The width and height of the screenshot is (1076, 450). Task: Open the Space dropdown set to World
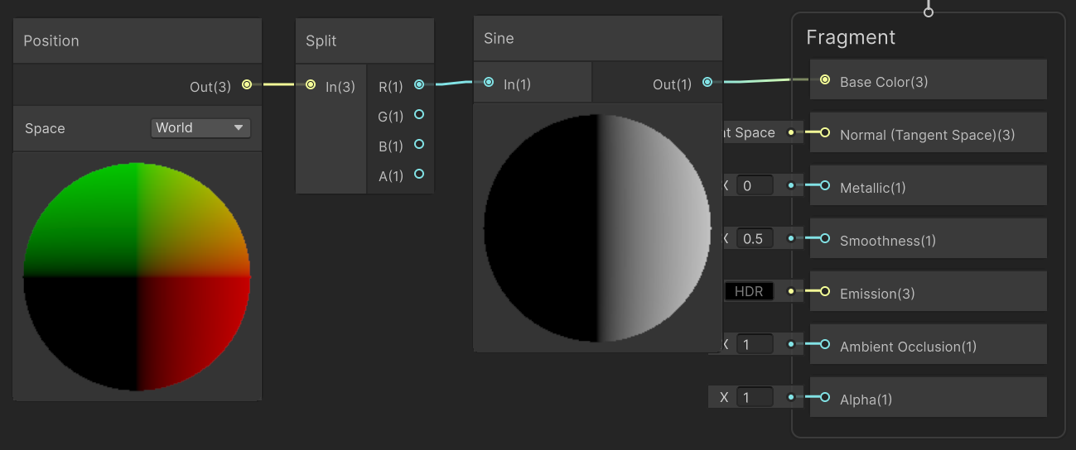pyautogui.click(x=200, y=127)
